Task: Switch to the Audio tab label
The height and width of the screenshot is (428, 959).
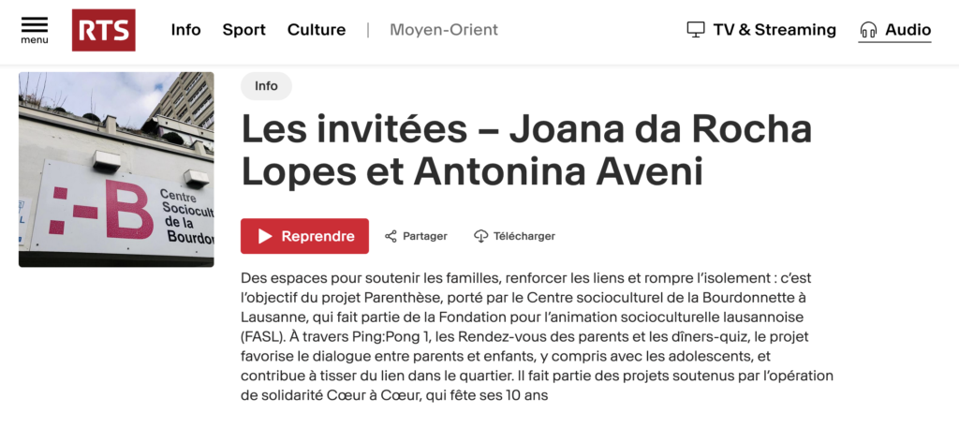Action: click(907, 30)
